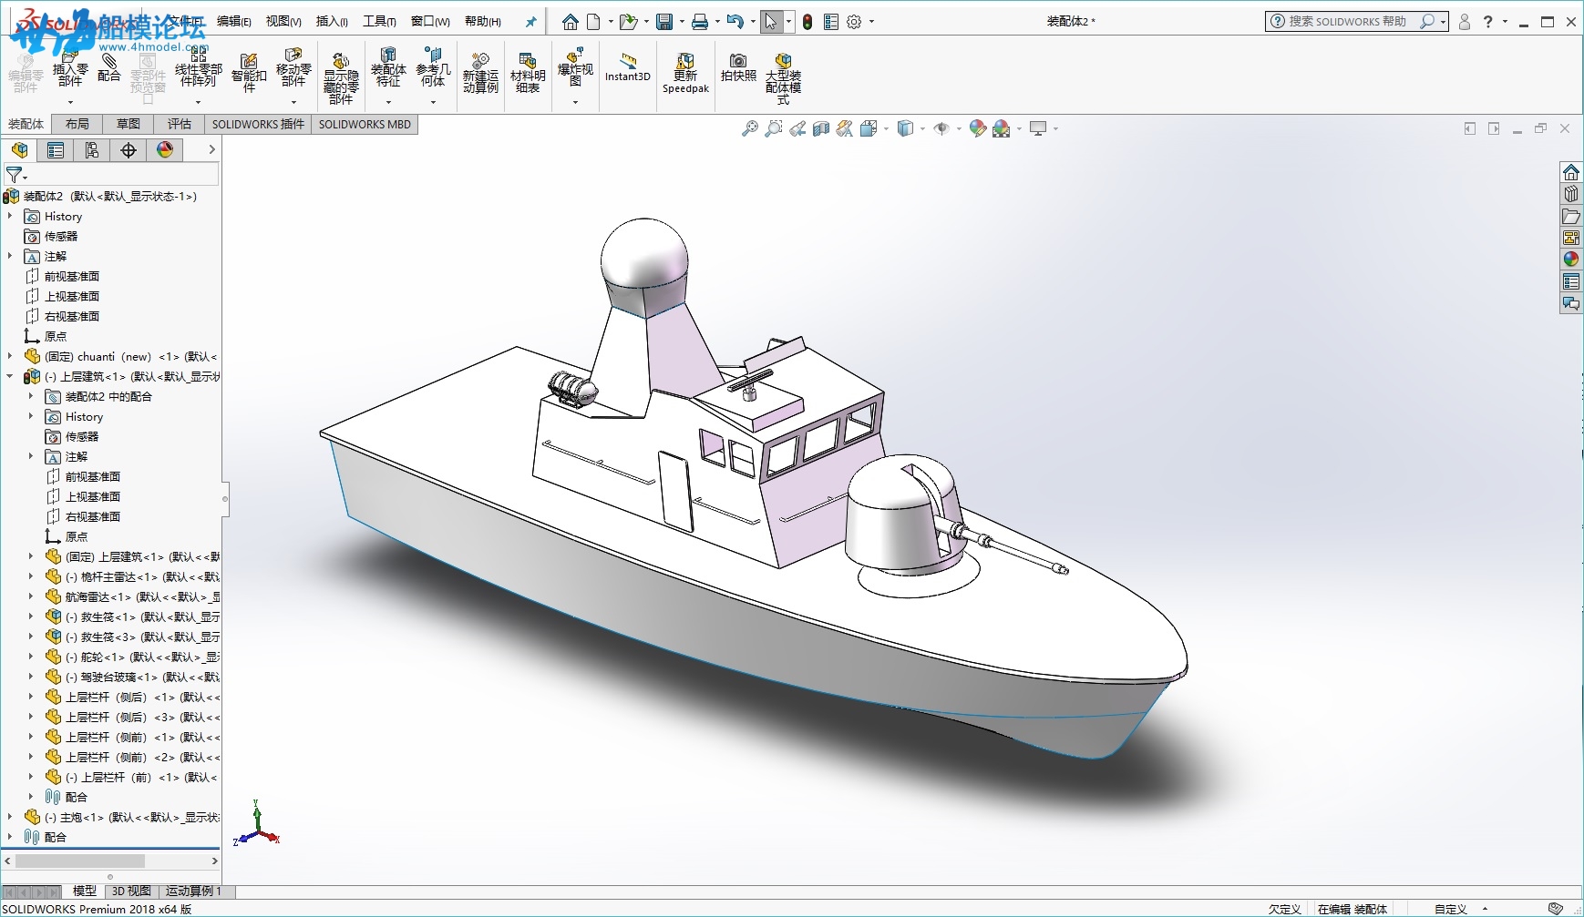Click the Exploded View (爆炸视图) tool
This screenshot has height=917, width=1584.
click(x=575, y=71)
